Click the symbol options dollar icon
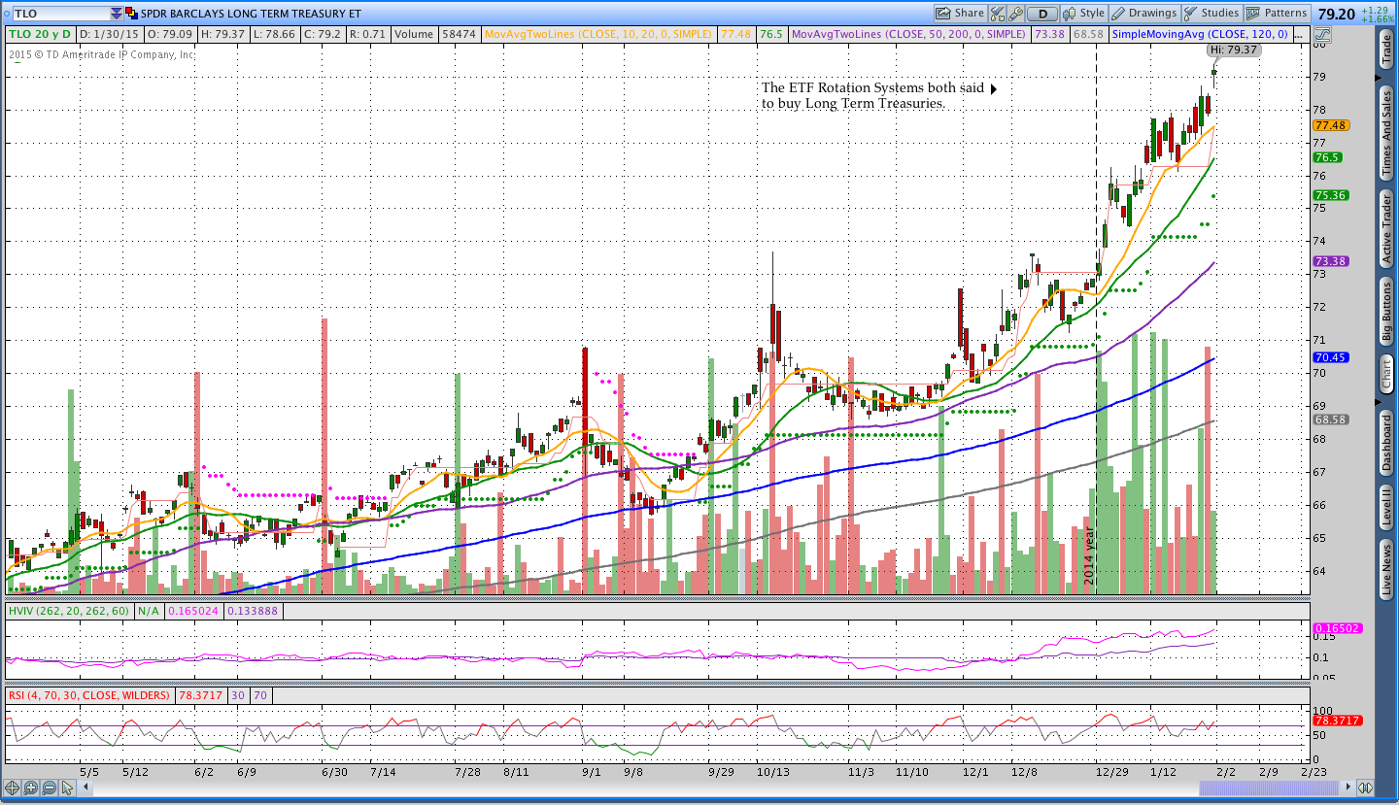This screenshot has width=1399, height=805. [x=132, y=14]
